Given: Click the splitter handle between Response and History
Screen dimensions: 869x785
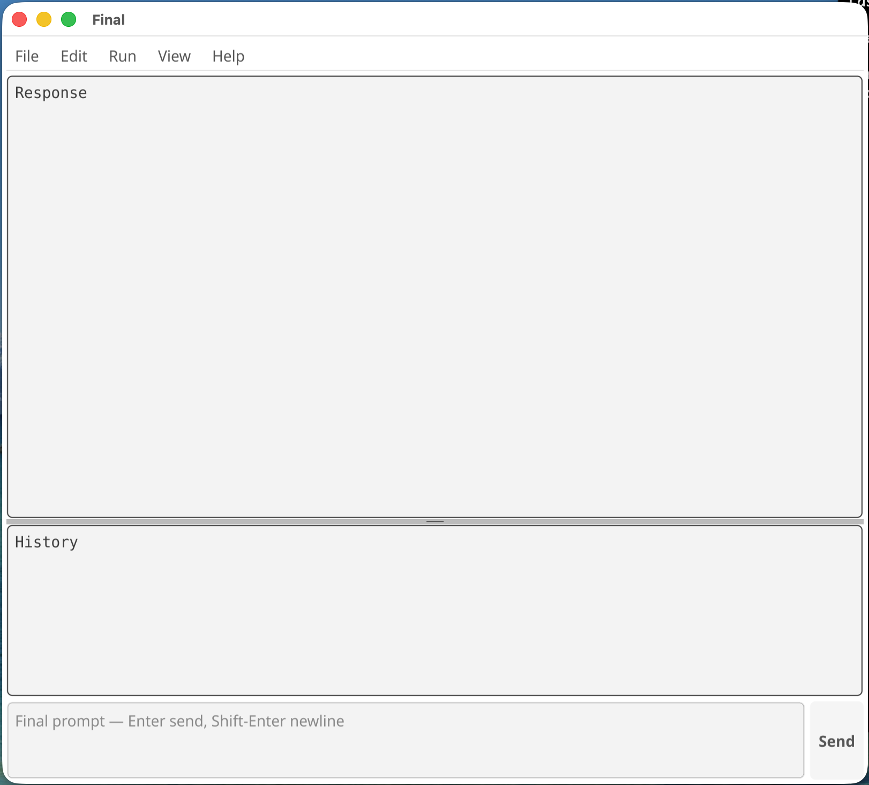Looking at the screenshot, I should (x=434, y=521).
